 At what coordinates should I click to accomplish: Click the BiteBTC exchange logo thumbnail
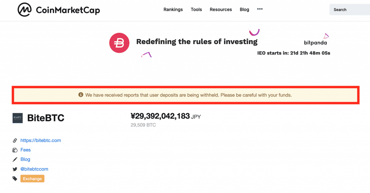tap(17, 118)
